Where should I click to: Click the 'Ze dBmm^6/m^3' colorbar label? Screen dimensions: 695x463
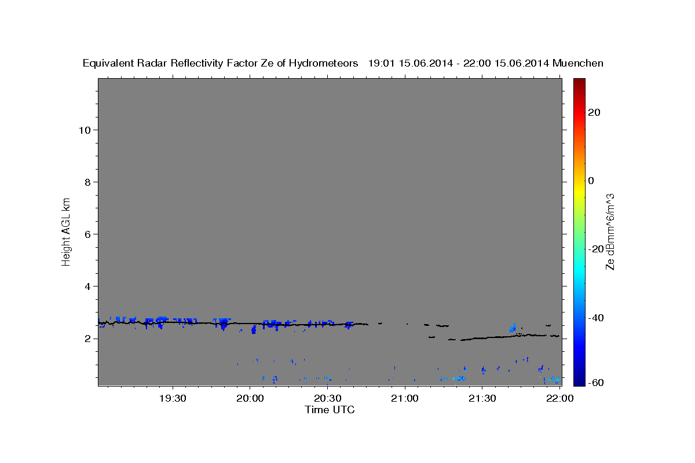click(610, 231)
